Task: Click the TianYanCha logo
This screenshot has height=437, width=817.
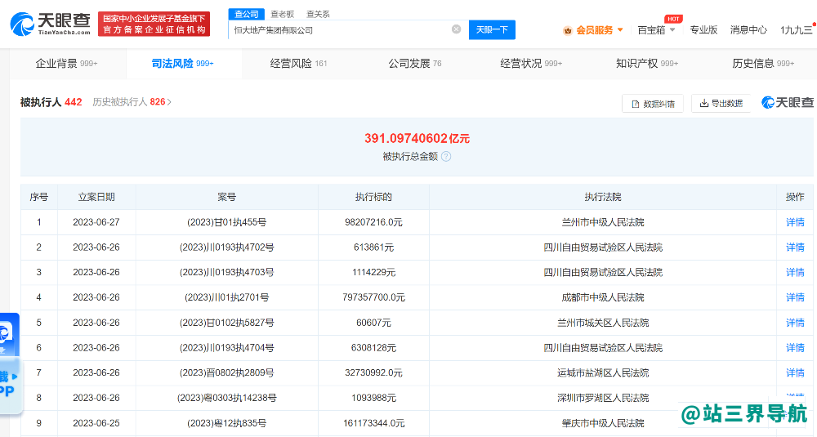Action: (51, 24)
